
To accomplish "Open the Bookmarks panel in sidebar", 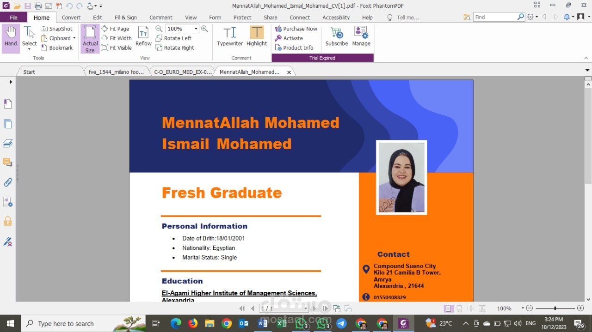I will pos(8,104).
